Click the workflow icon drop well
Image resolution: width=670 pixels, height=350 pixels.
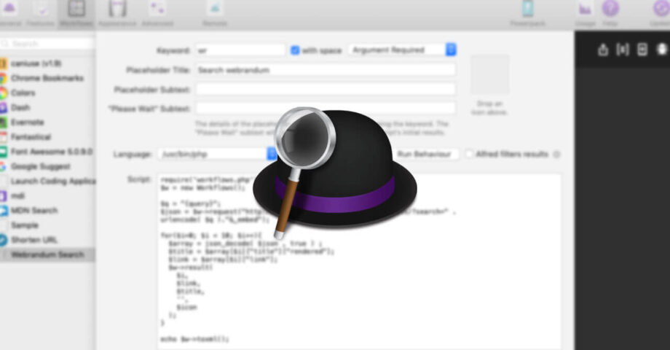click(x=489, y=74)
